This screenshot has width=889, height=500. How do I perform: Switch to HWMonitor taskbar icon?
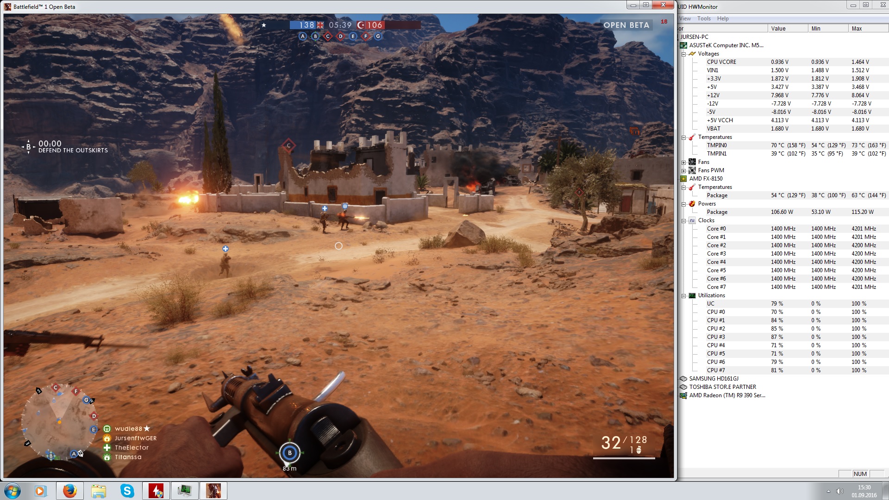184,491
